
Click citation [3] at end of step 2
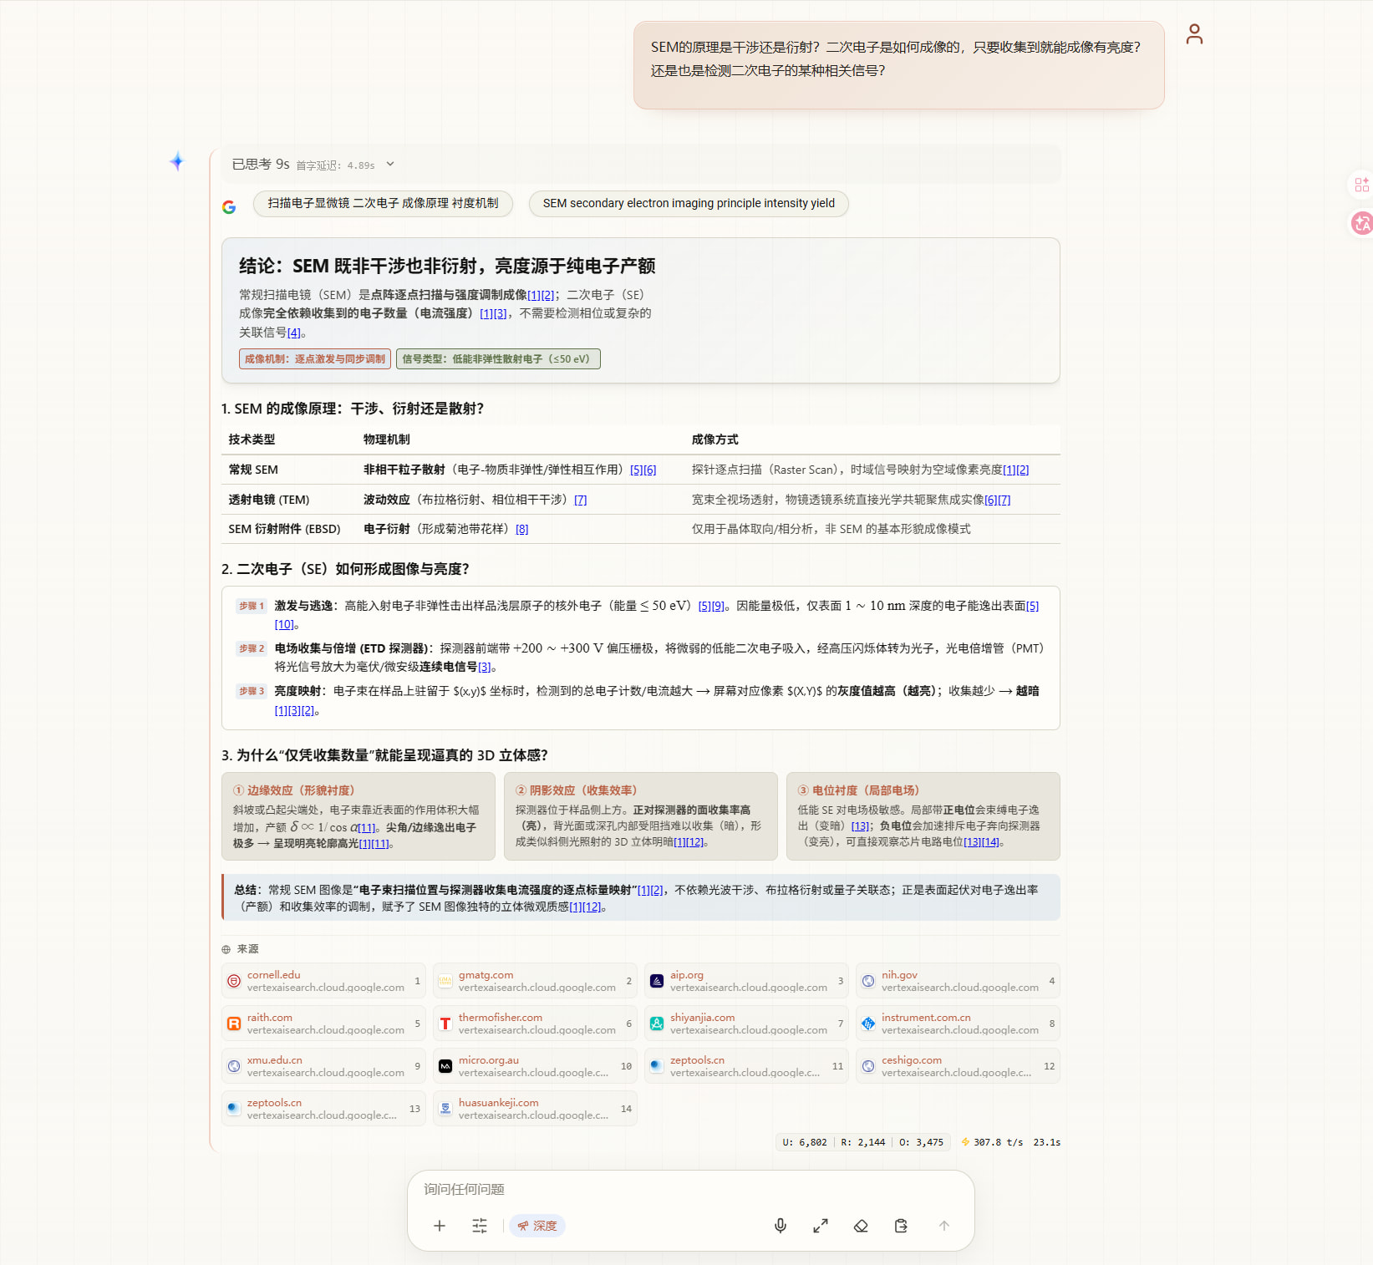tap(485, 667)
